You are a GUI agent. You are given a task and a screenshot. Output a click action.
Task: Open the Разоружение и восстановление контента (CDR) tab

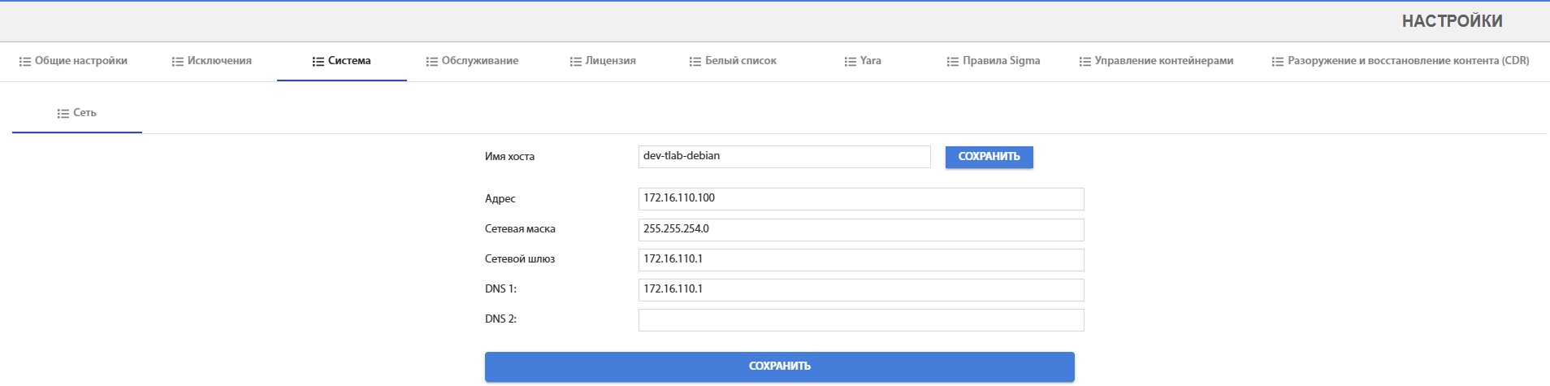1401,61
